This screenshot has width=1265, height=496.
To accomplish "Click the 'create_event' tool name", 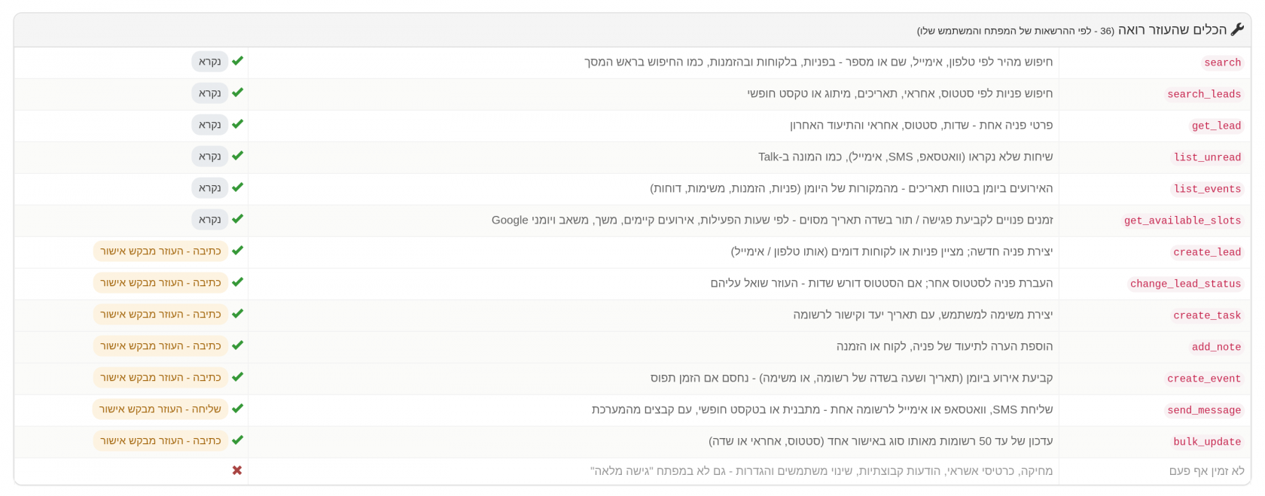I will (1204, 379).
